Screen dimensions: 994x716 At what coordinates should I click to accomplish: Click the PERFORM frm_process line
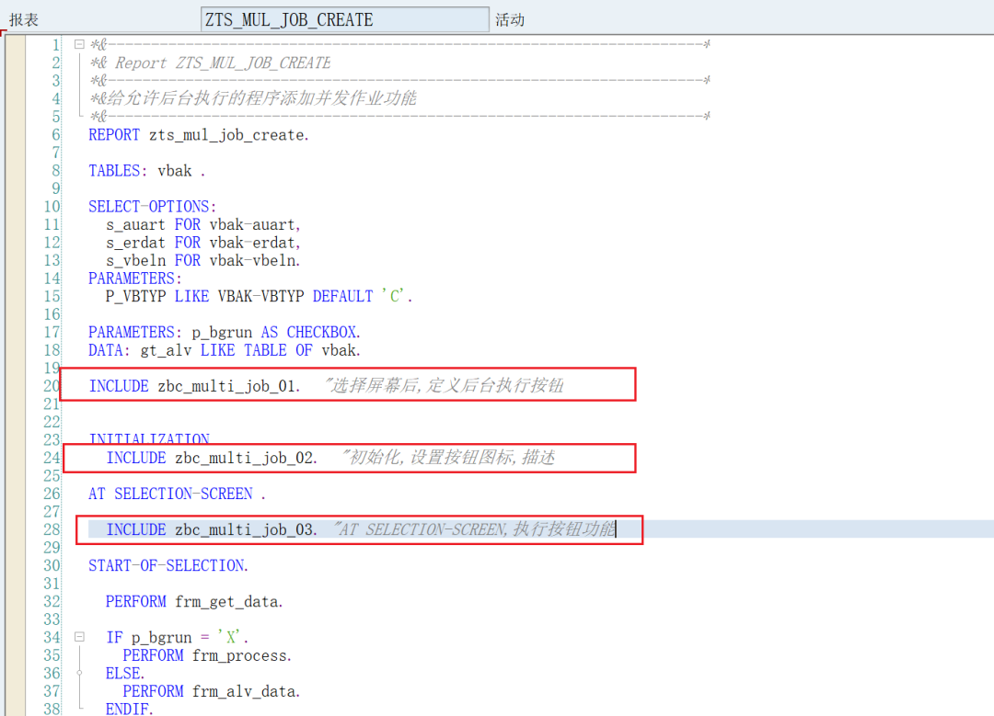click(x=207, y=655)
